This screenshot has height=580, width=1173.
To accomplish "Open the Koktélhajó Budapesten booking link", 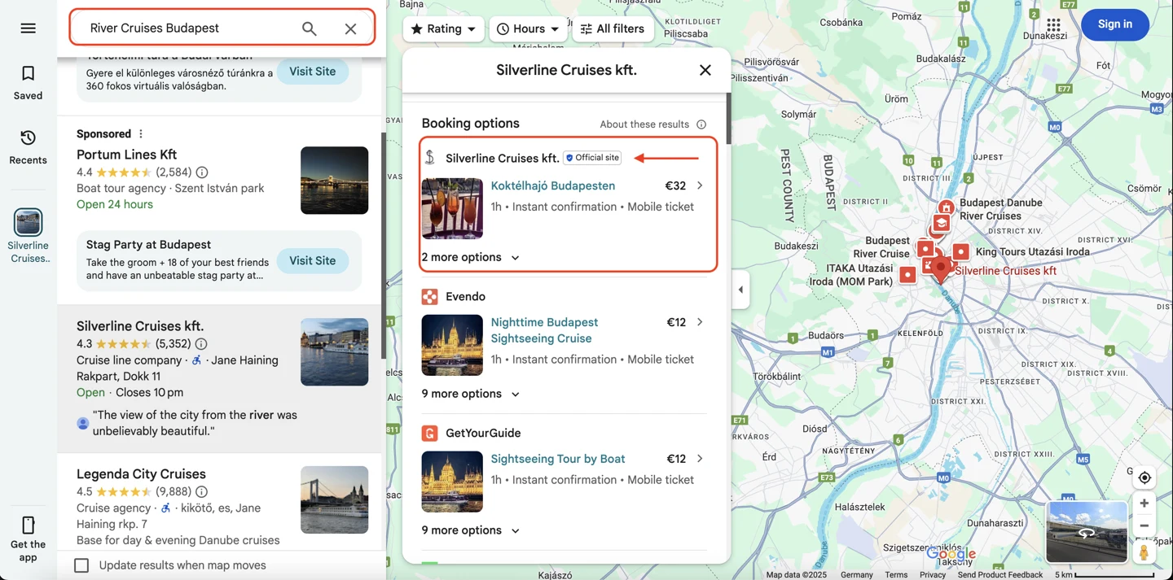I will point(553,185).
